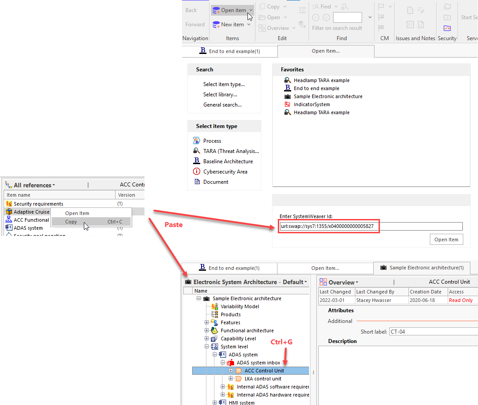Click the ACC Functional icon in references list

tap(9, 219)
